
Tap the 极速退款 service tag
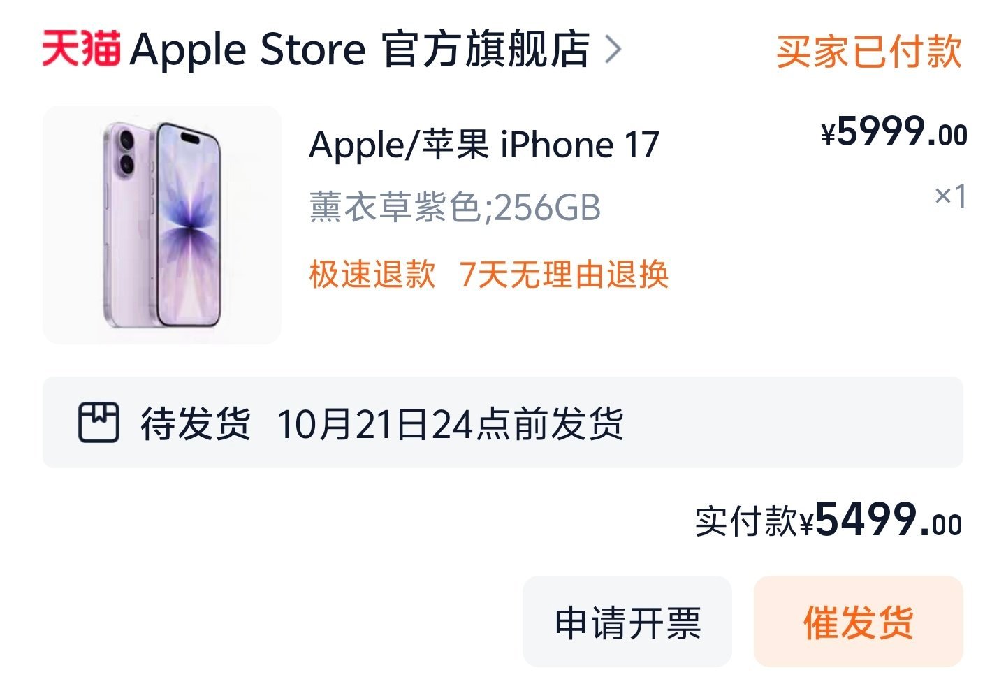point(372,274)
